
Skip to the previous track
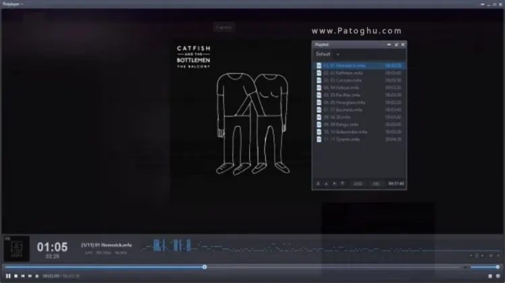[x=22, y=276]
